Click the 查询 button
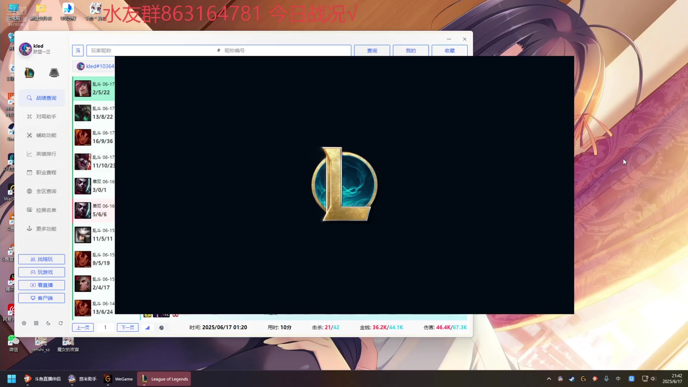The height and width of the screenshot is (387, 688). coord(372,51)
